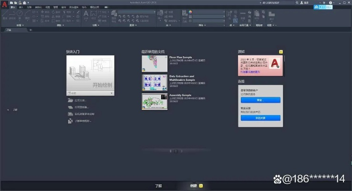Click the link in the pink notification card
The height and width of the screenshot is (191, 352).
pyautogui.click(x=250, y=72)
